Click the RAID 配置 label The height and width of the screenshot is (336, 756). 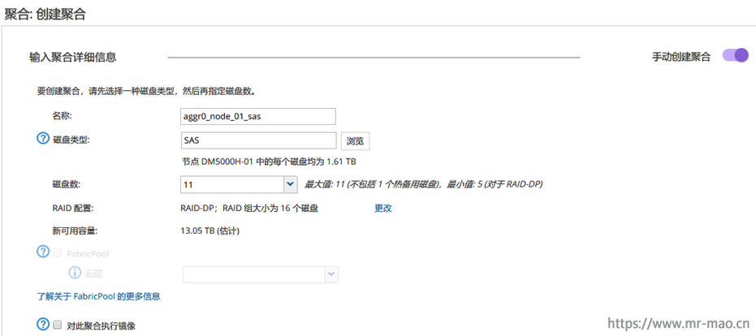(73, 209)
